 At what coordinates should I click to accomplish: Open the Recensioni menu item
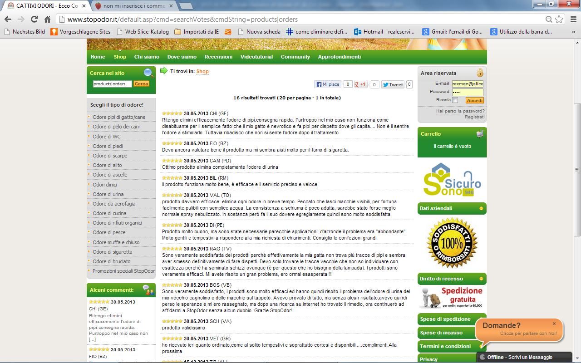pyautogui.click(x=218, y=57)
